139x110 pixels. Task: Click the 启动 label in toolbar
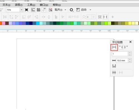pos(84,10)
